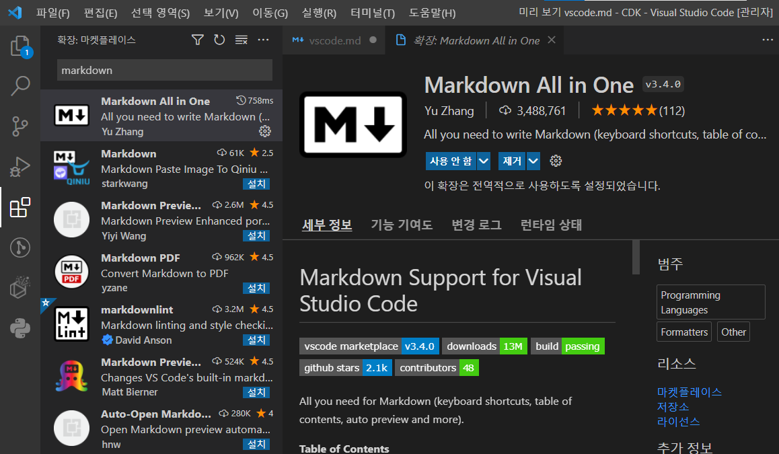The image size is (779, 454).
Task: Clear extension search results icon
Action: (242, 40)
